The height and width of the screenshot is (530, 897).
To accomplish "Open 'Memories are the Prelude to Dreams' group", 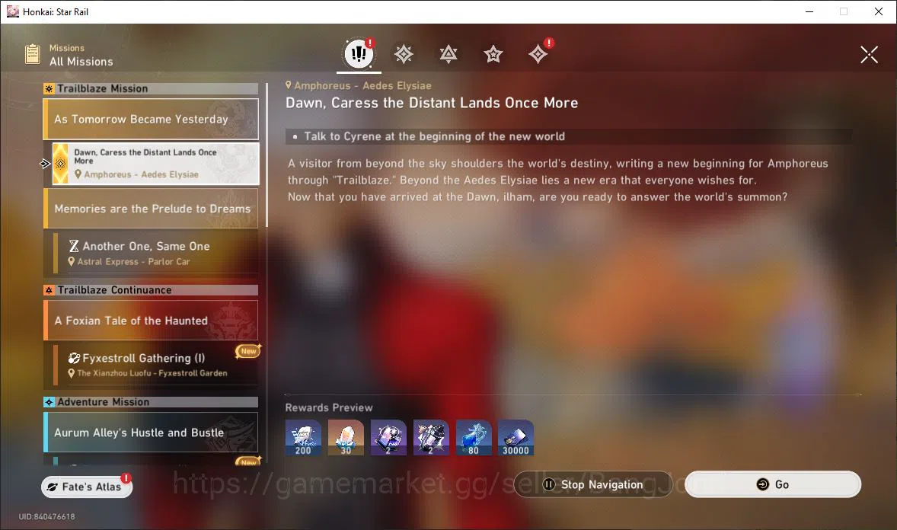I will point(151,209).
